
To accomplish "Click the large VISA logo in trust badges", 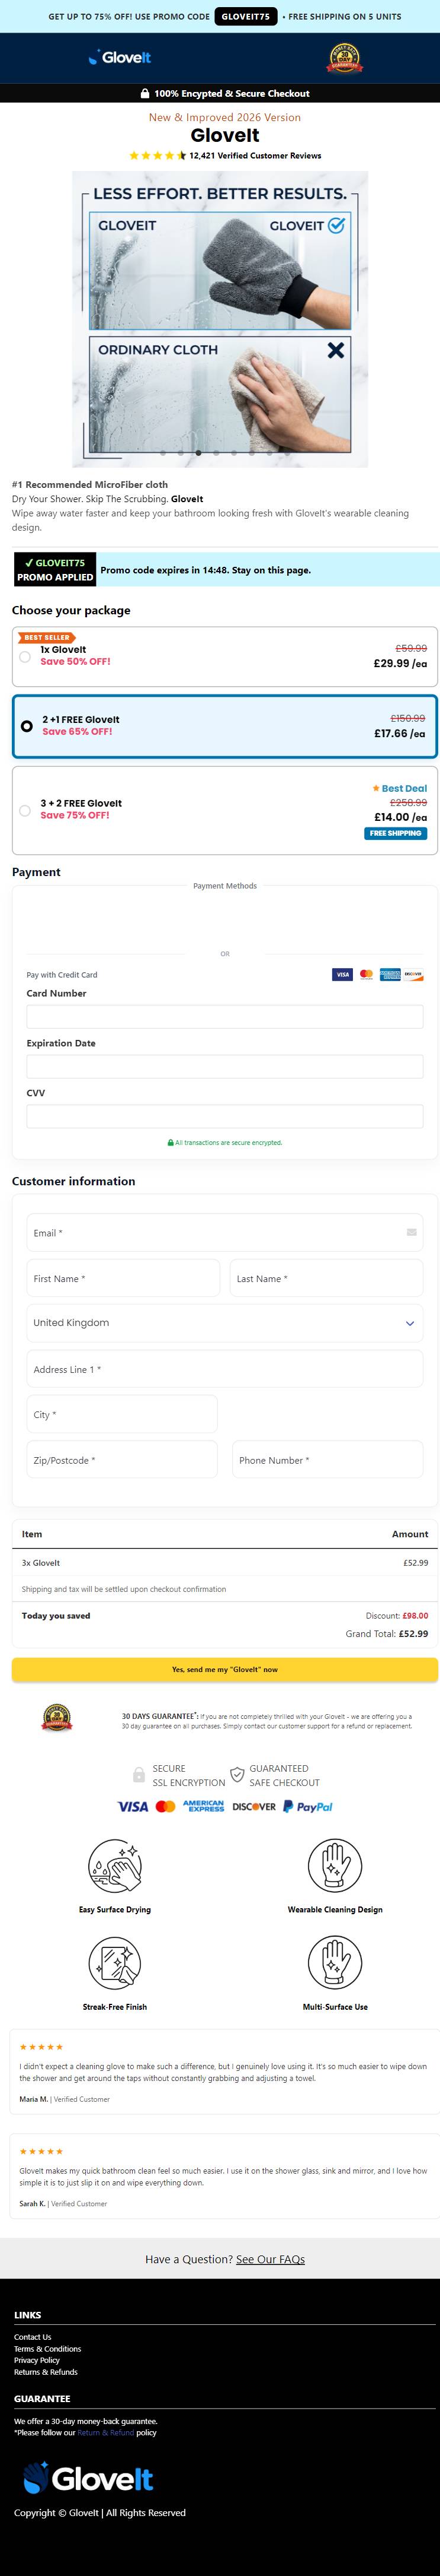I will [133, 1807].
